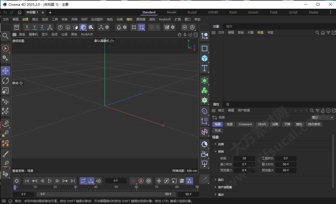The width and height of the screenshot is (336, 204).
Task: Toggle locked workplane highlighted icon
Action: click(x=141, y=27)
